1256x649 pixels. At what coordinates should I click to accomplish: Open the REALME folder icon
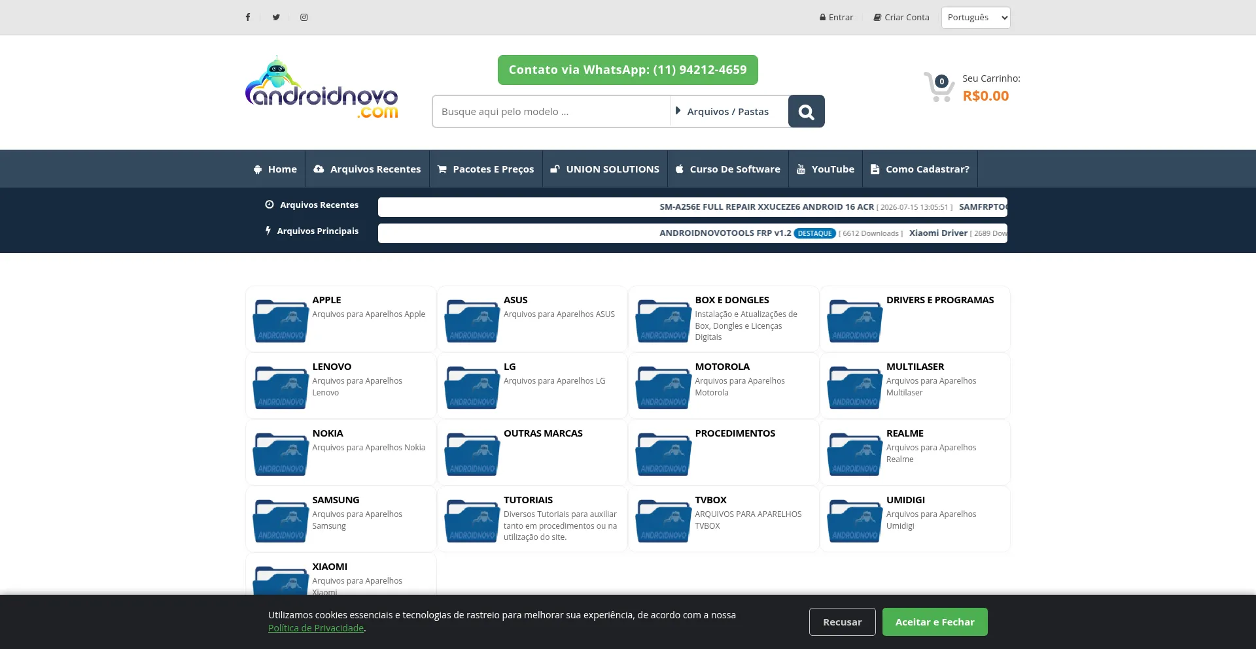pyautogui.click(x=854, y=454)
